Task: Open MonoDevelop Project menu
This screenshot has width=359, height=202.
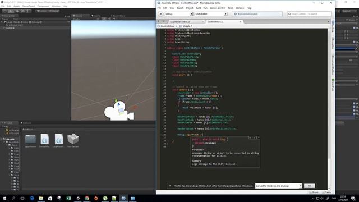Action: click(x=190, y=8)
